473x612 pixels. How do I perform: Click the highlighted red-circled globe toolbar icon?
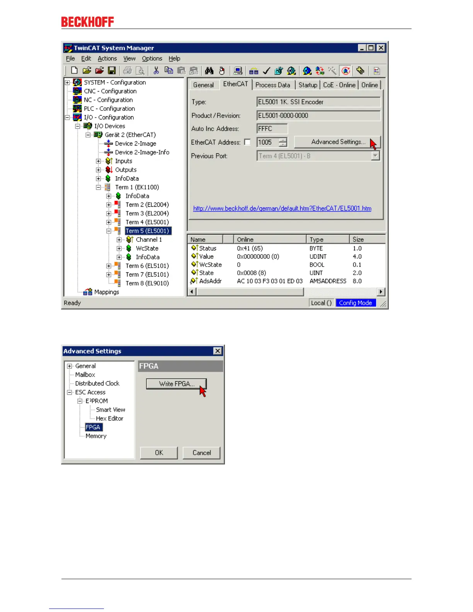345,70
